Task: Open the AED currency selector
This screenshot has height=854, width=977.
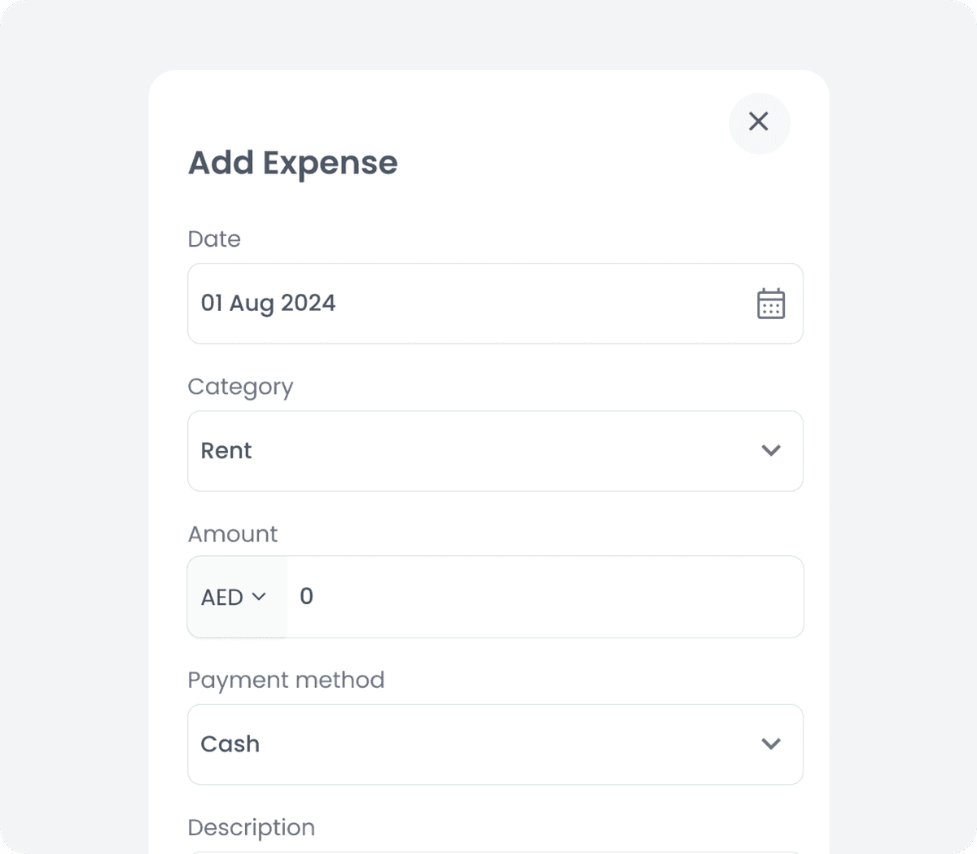Action: pyautogui.click(x=236, y=597)
